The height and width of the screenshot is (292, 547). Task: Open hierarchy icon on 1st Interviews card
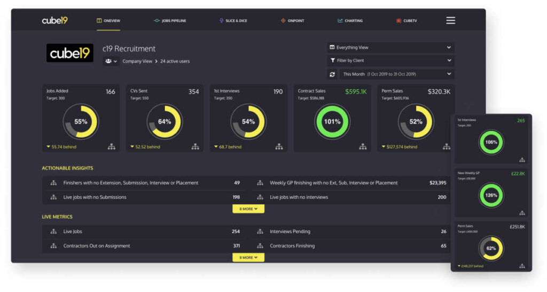[x=279, y=147]
